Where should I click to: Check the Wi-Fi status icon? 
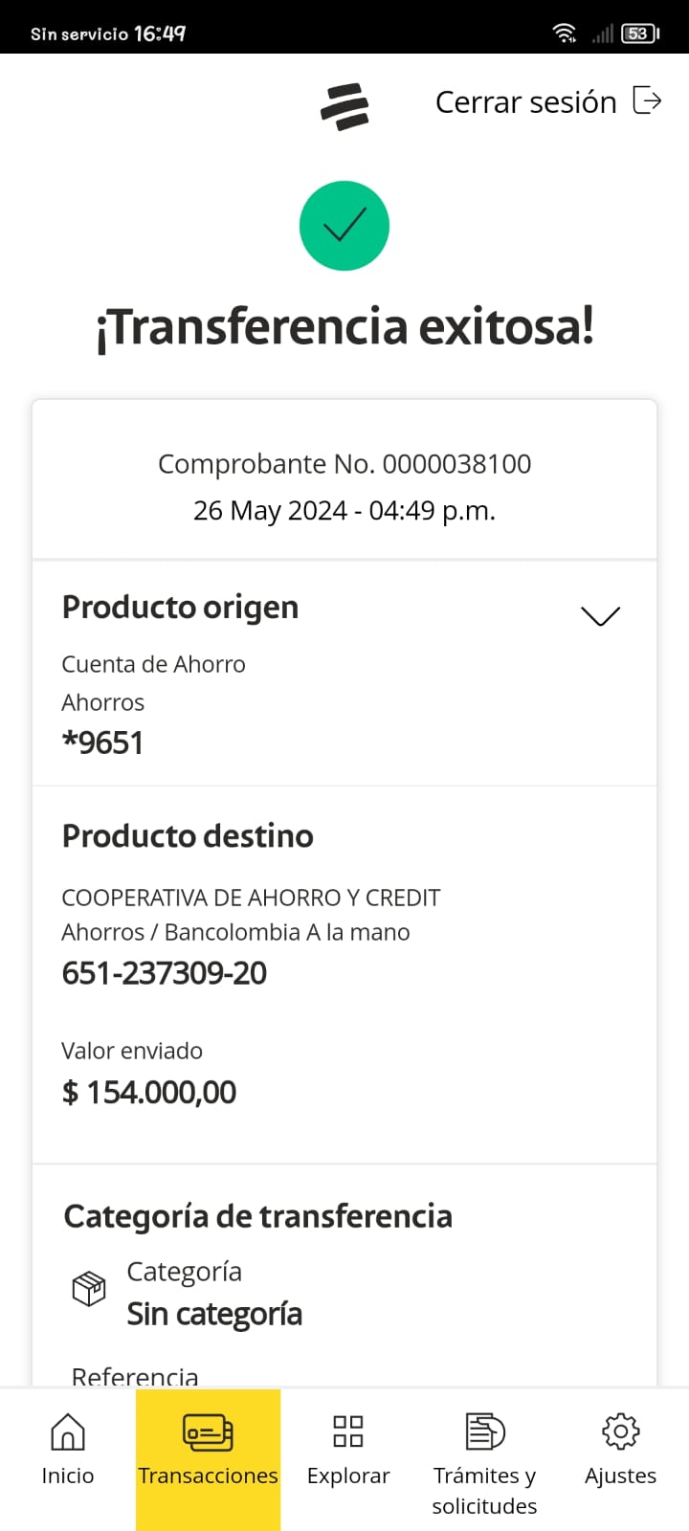pos(565,33)
